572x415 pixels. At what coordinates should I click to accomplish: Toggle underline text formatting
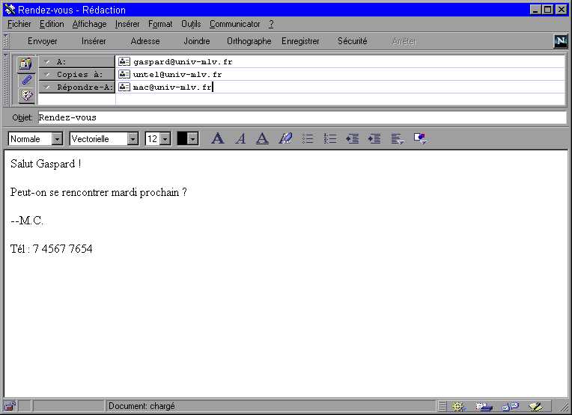coord(262,138)
